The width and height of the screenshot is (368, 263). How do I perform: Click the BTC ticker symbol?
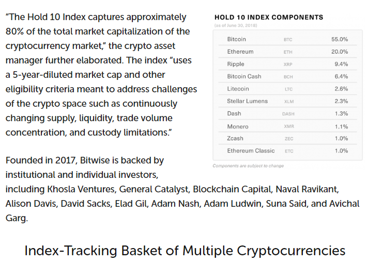288,40
